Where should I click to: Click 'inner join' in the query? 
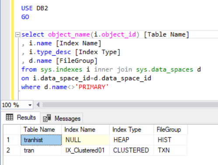click(113, 70)
